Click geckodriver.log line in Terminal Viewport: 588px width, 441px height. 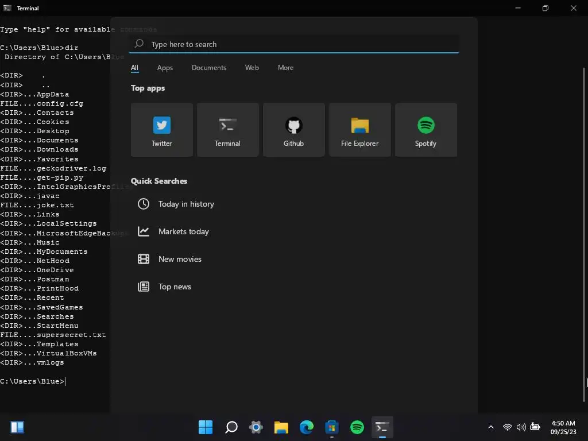tap(53, 168)
